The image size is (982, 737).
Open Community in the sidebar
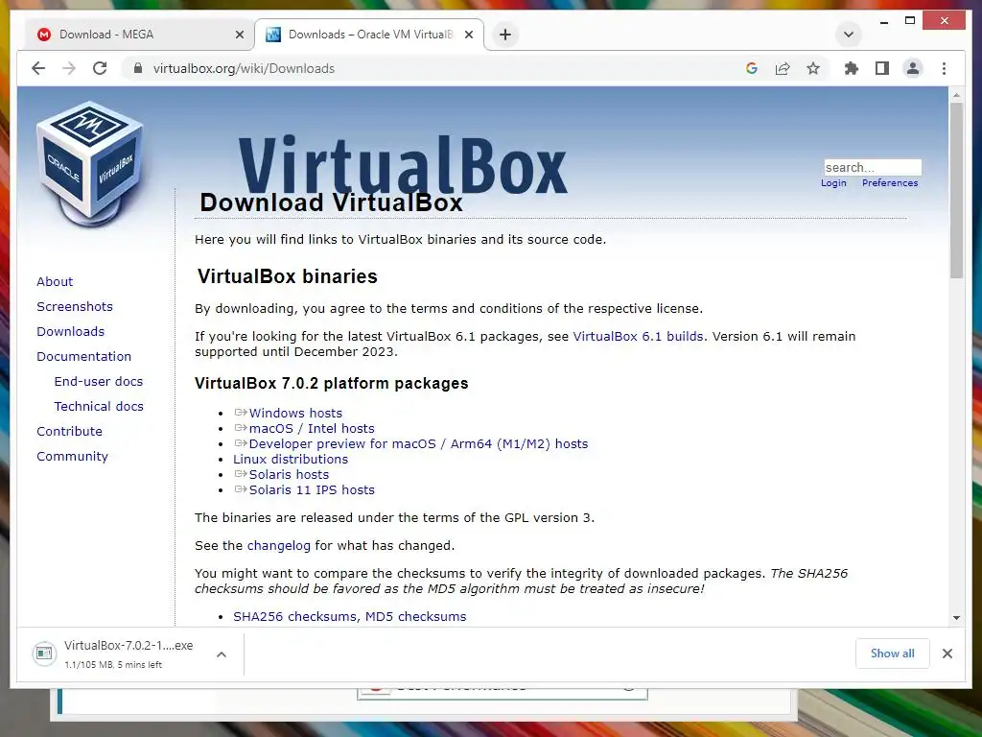pos(72,457)
